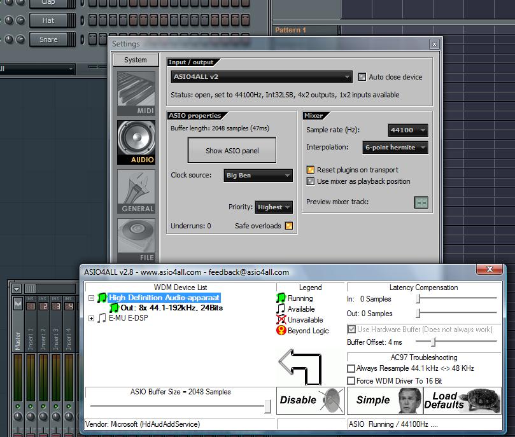Toggle Auto close device checkbox
Image resolution: width=515 pixels, height=437 pixels.
pyautogui.click(x=362, y=77)
